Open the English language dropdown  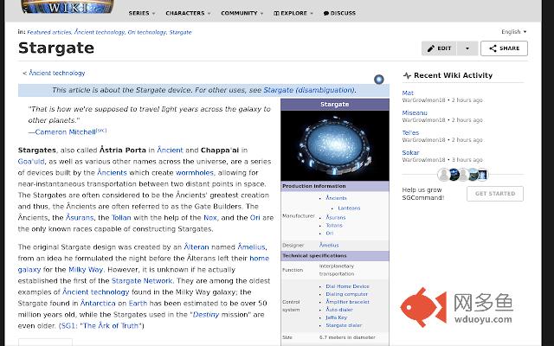tap(513, 32)
